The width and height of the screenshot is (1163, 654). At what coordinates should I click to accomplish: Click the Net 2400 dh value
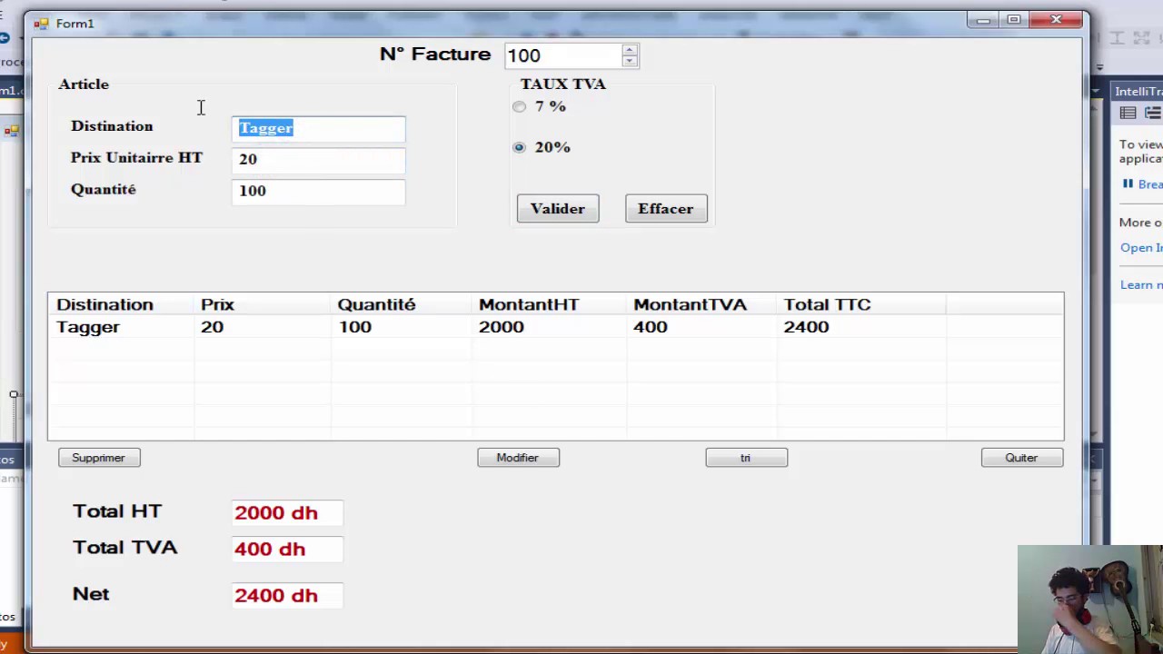[x=287, y=596]
